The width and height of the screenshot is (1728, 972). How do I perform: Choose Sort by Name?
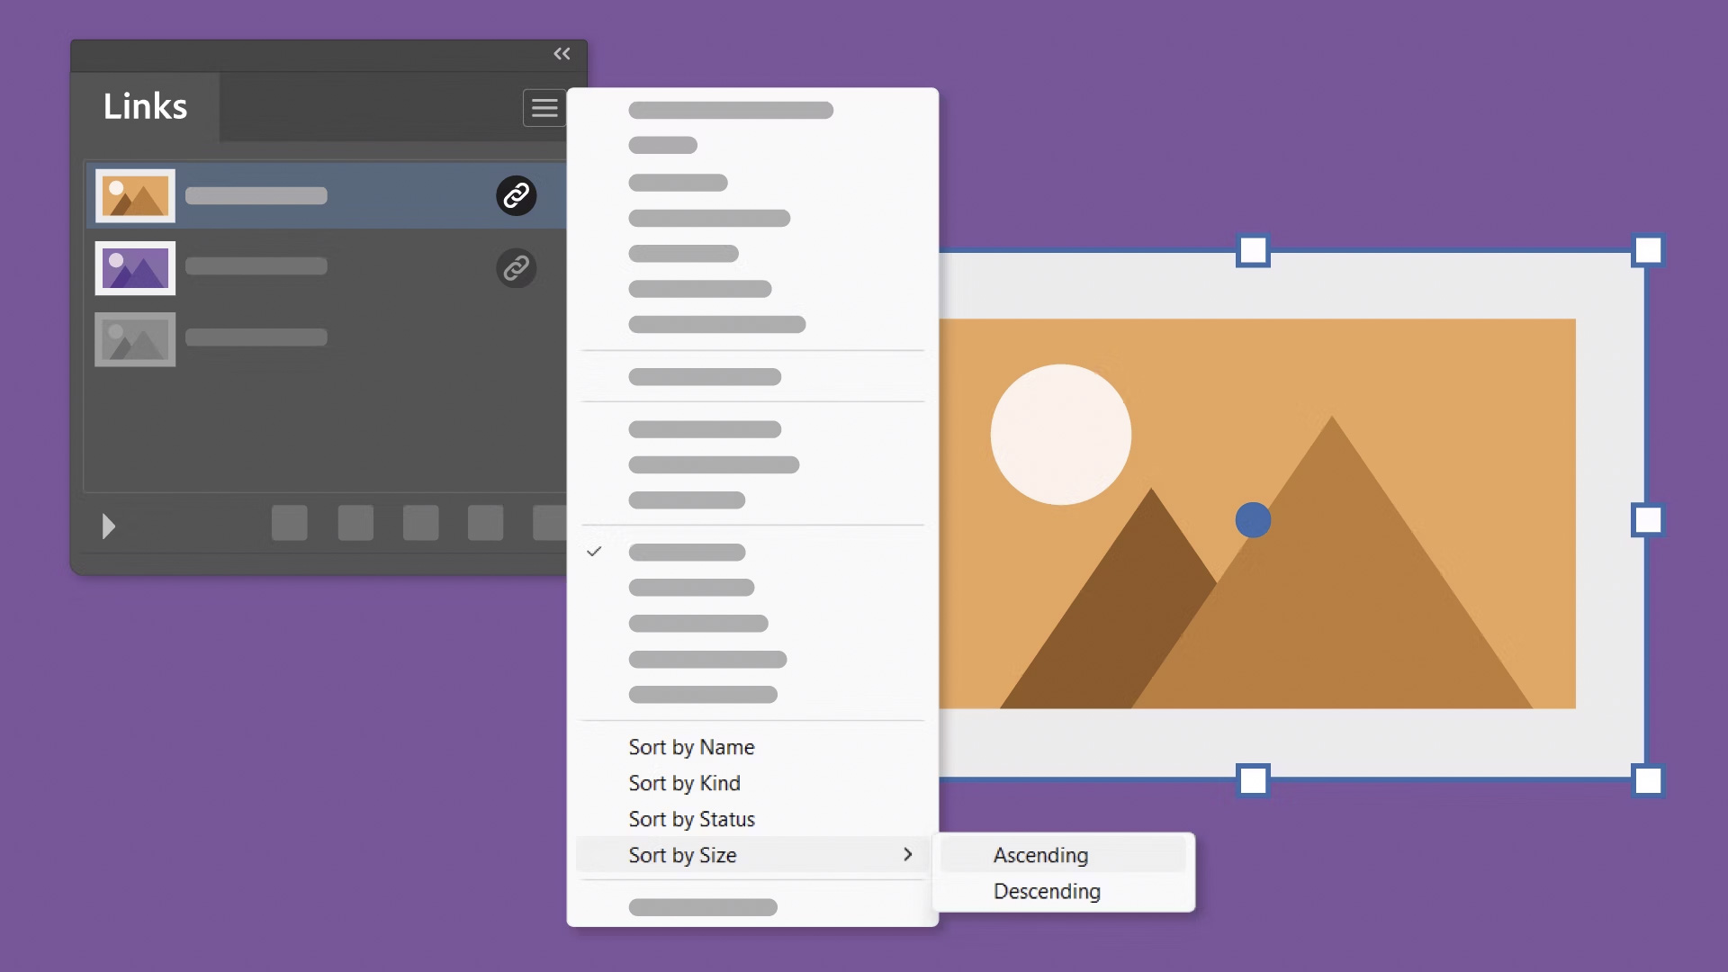pos(691,747)
